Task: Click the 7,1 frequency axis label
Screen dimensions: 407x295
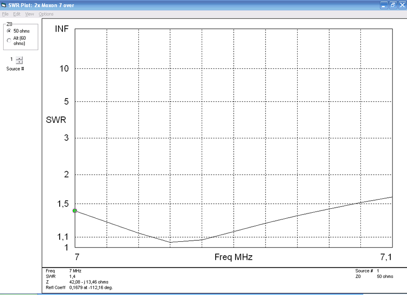Action: 386,257
